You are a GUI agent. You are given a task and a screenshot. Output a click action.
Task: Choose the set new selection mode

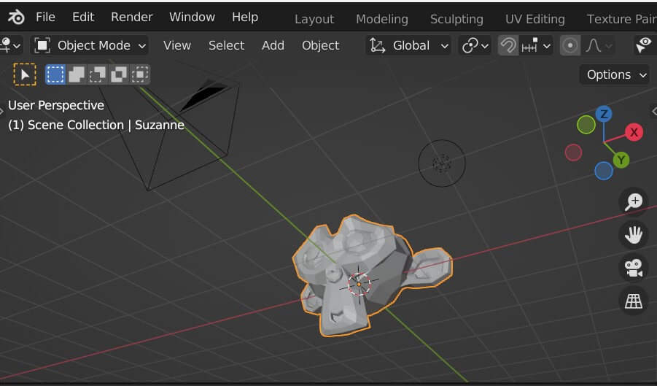click(55, 74)
